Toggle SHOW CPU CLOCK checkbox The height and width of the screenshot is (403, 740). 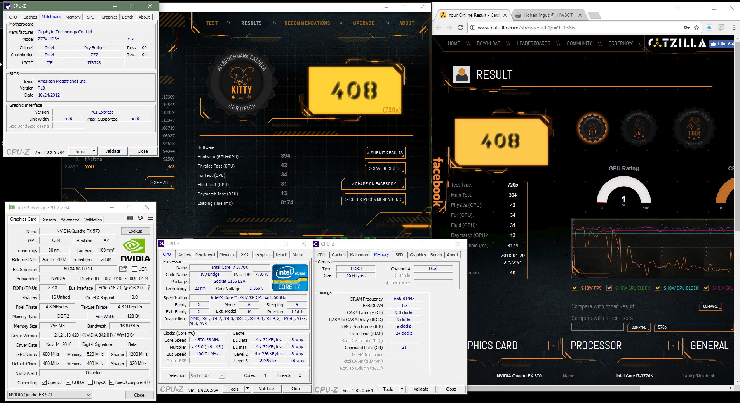click(658, 288)
